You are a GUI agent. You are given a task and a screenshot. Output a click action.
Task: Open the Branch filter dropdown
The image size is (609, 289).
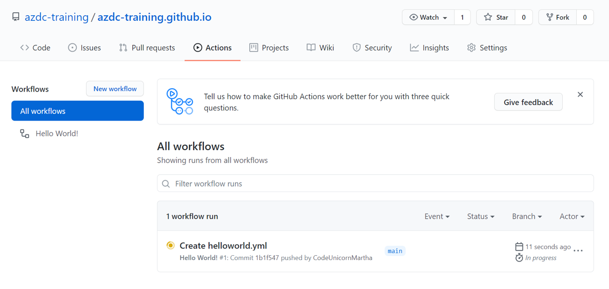(x=527, y=216)
